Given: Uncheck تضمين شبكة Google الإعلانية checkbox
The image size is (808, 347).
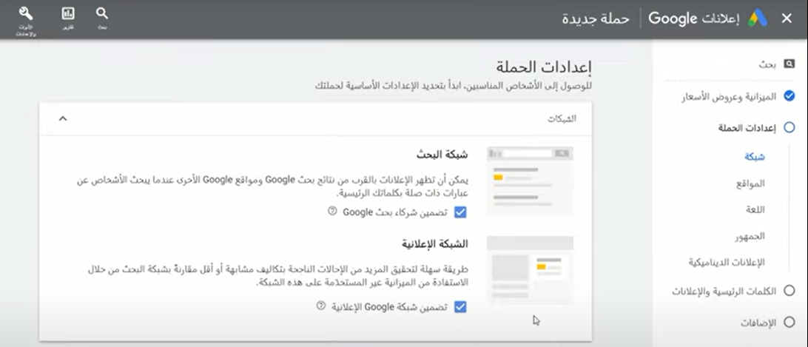Looking at the screenshot, I should 460,307.
